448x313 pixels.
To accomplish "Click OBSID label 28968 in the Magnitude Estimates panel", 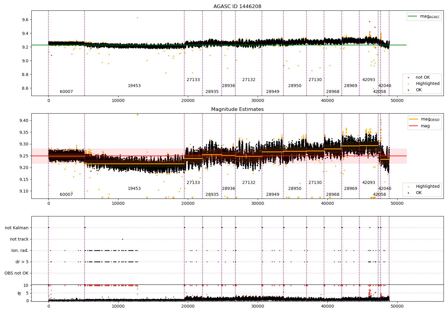I will click(333, 195).
